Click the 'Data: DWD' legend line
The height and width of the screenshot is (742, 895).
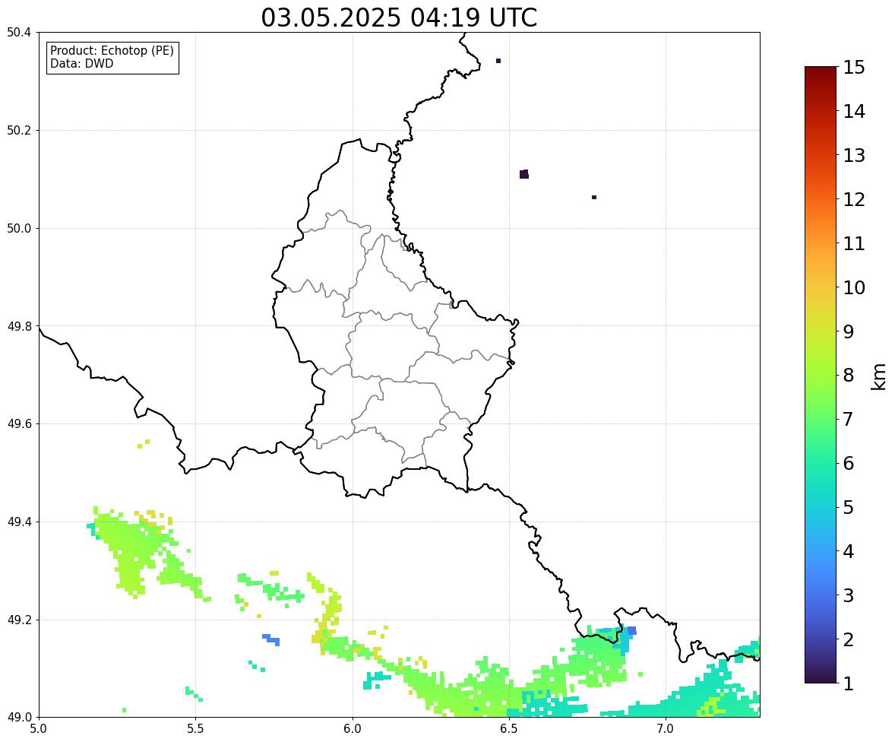point(81,63)
